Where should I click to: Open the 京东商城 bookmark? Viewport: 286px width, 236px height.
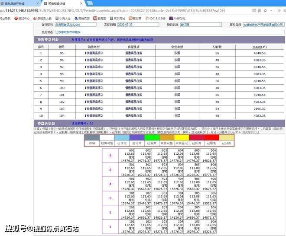pos(119,19)
